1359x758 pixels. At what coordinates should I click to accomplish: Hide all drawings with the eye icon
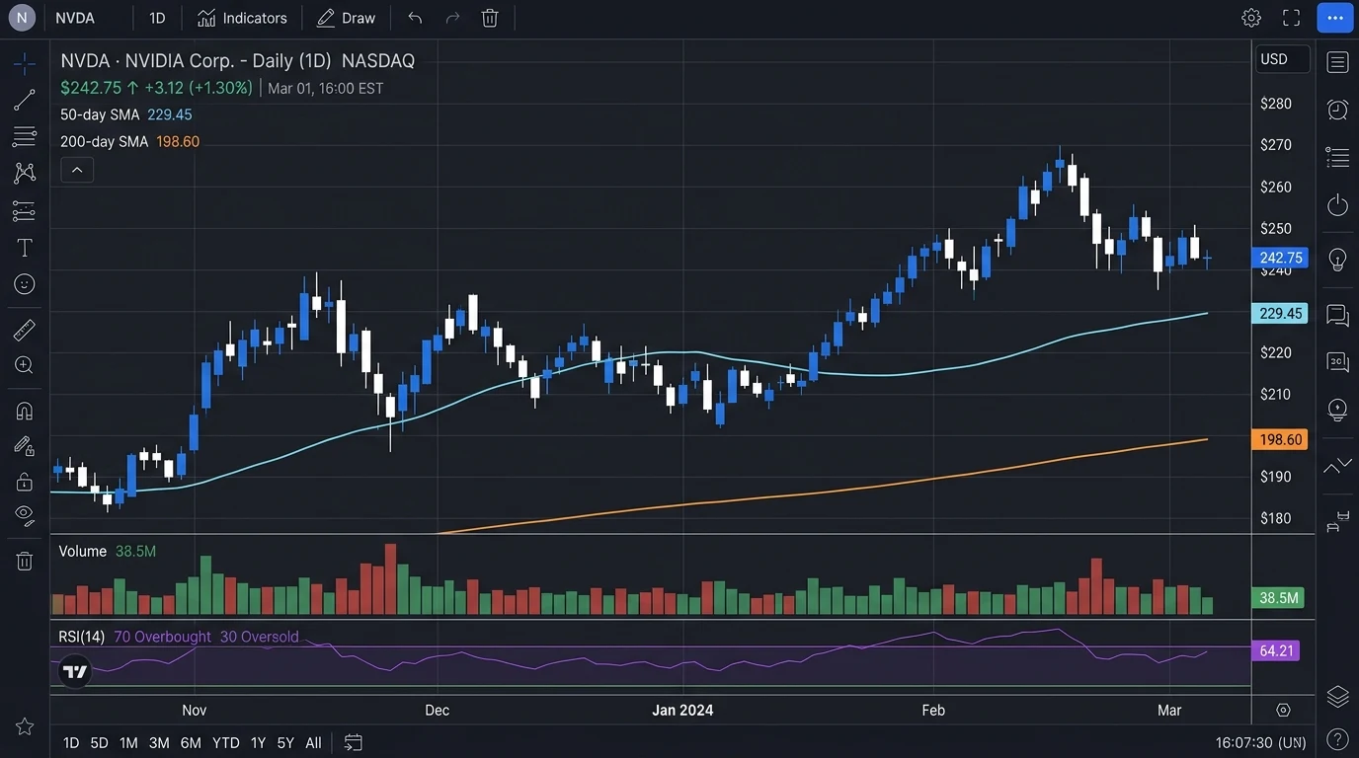pyautogui.click(x=25, y=515)
